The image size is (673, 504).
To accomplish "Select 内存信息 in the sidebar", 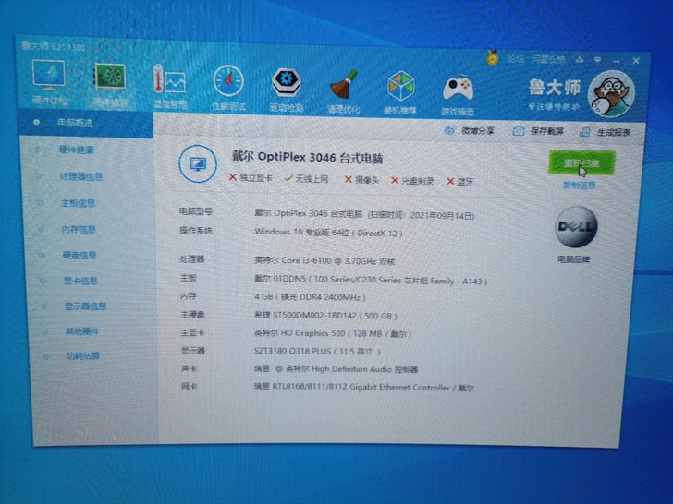I will 79,229.
